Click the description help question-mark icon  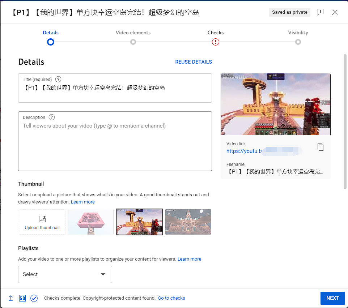click(x=52, y=117)
